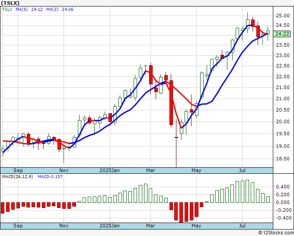Image resolution: width=294 pixels, height=236 pixels.
Task: Click the MA(3) legend label
Action: pyautogui.click(x=52, y=10)
